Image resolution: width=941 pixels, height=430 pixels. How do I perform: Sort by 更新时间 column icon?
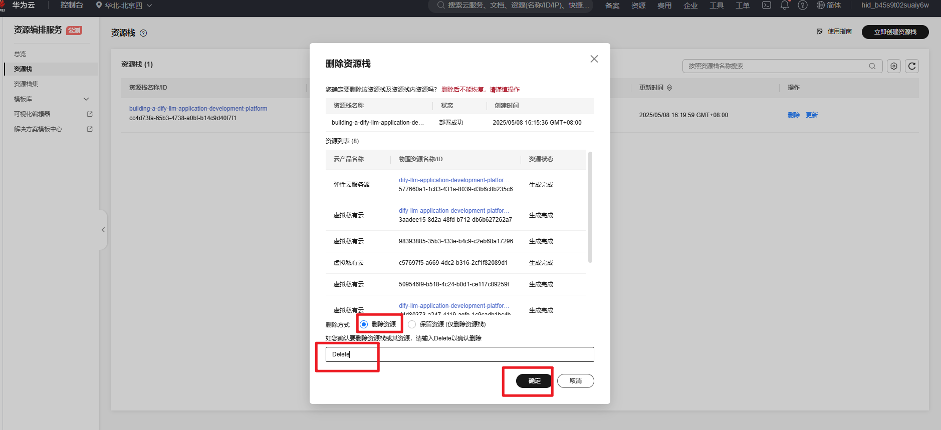669,88
